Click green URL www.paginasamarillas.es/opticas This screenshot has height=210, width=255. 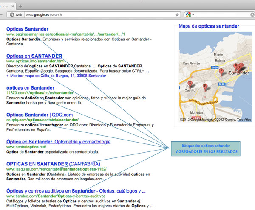[65, 34]
